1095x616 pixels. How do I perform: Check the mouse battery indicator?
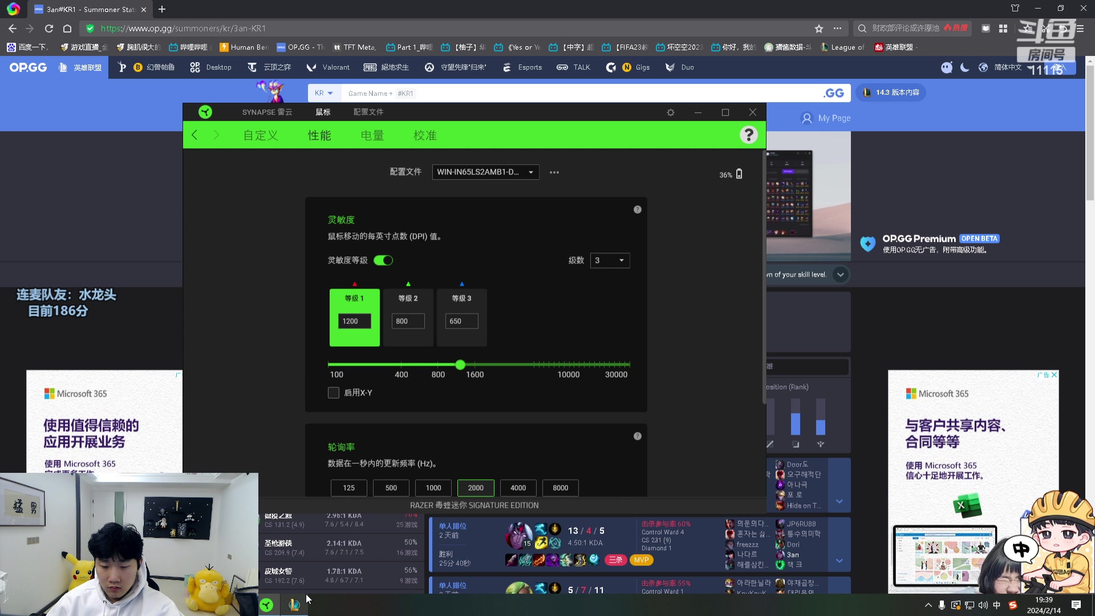tap(739, 174)
